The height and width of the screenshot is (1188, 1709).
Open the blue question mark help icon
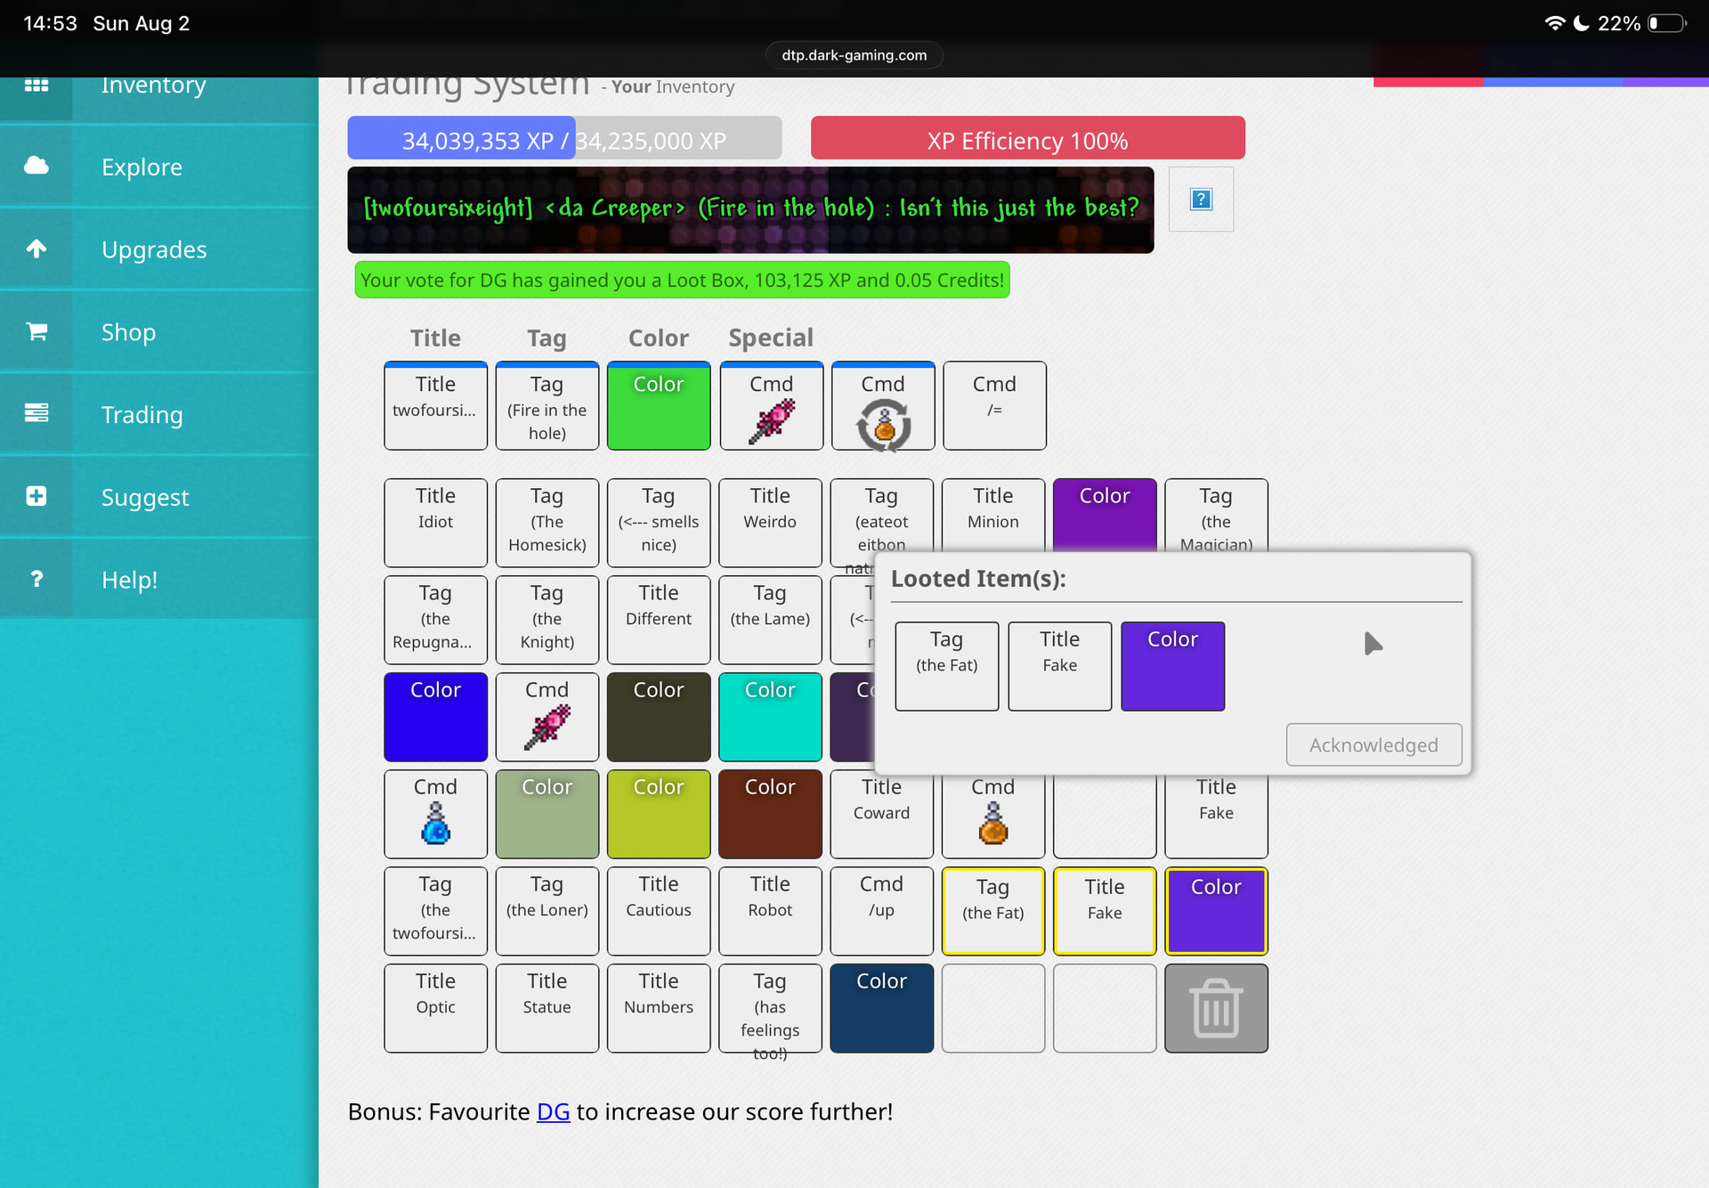1201,199
